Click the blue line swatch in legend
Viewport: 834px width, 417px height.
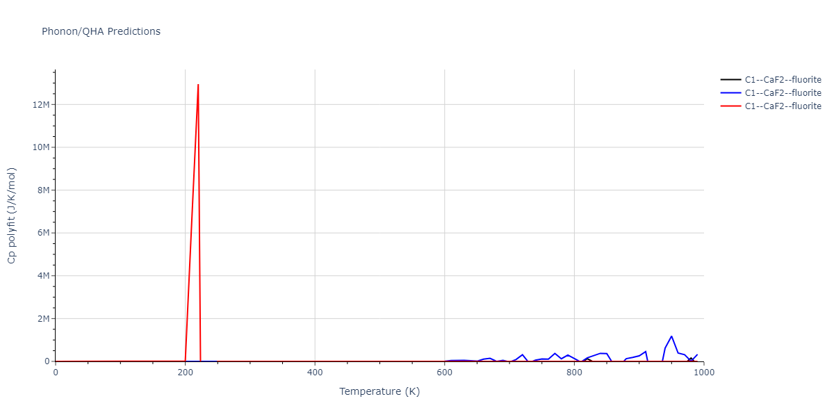pos(730,93)
